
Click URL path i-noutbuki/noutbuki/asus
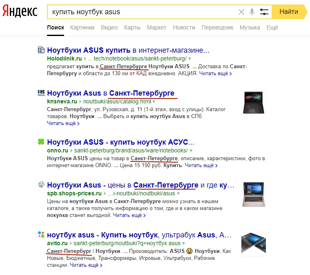(141, 194)
